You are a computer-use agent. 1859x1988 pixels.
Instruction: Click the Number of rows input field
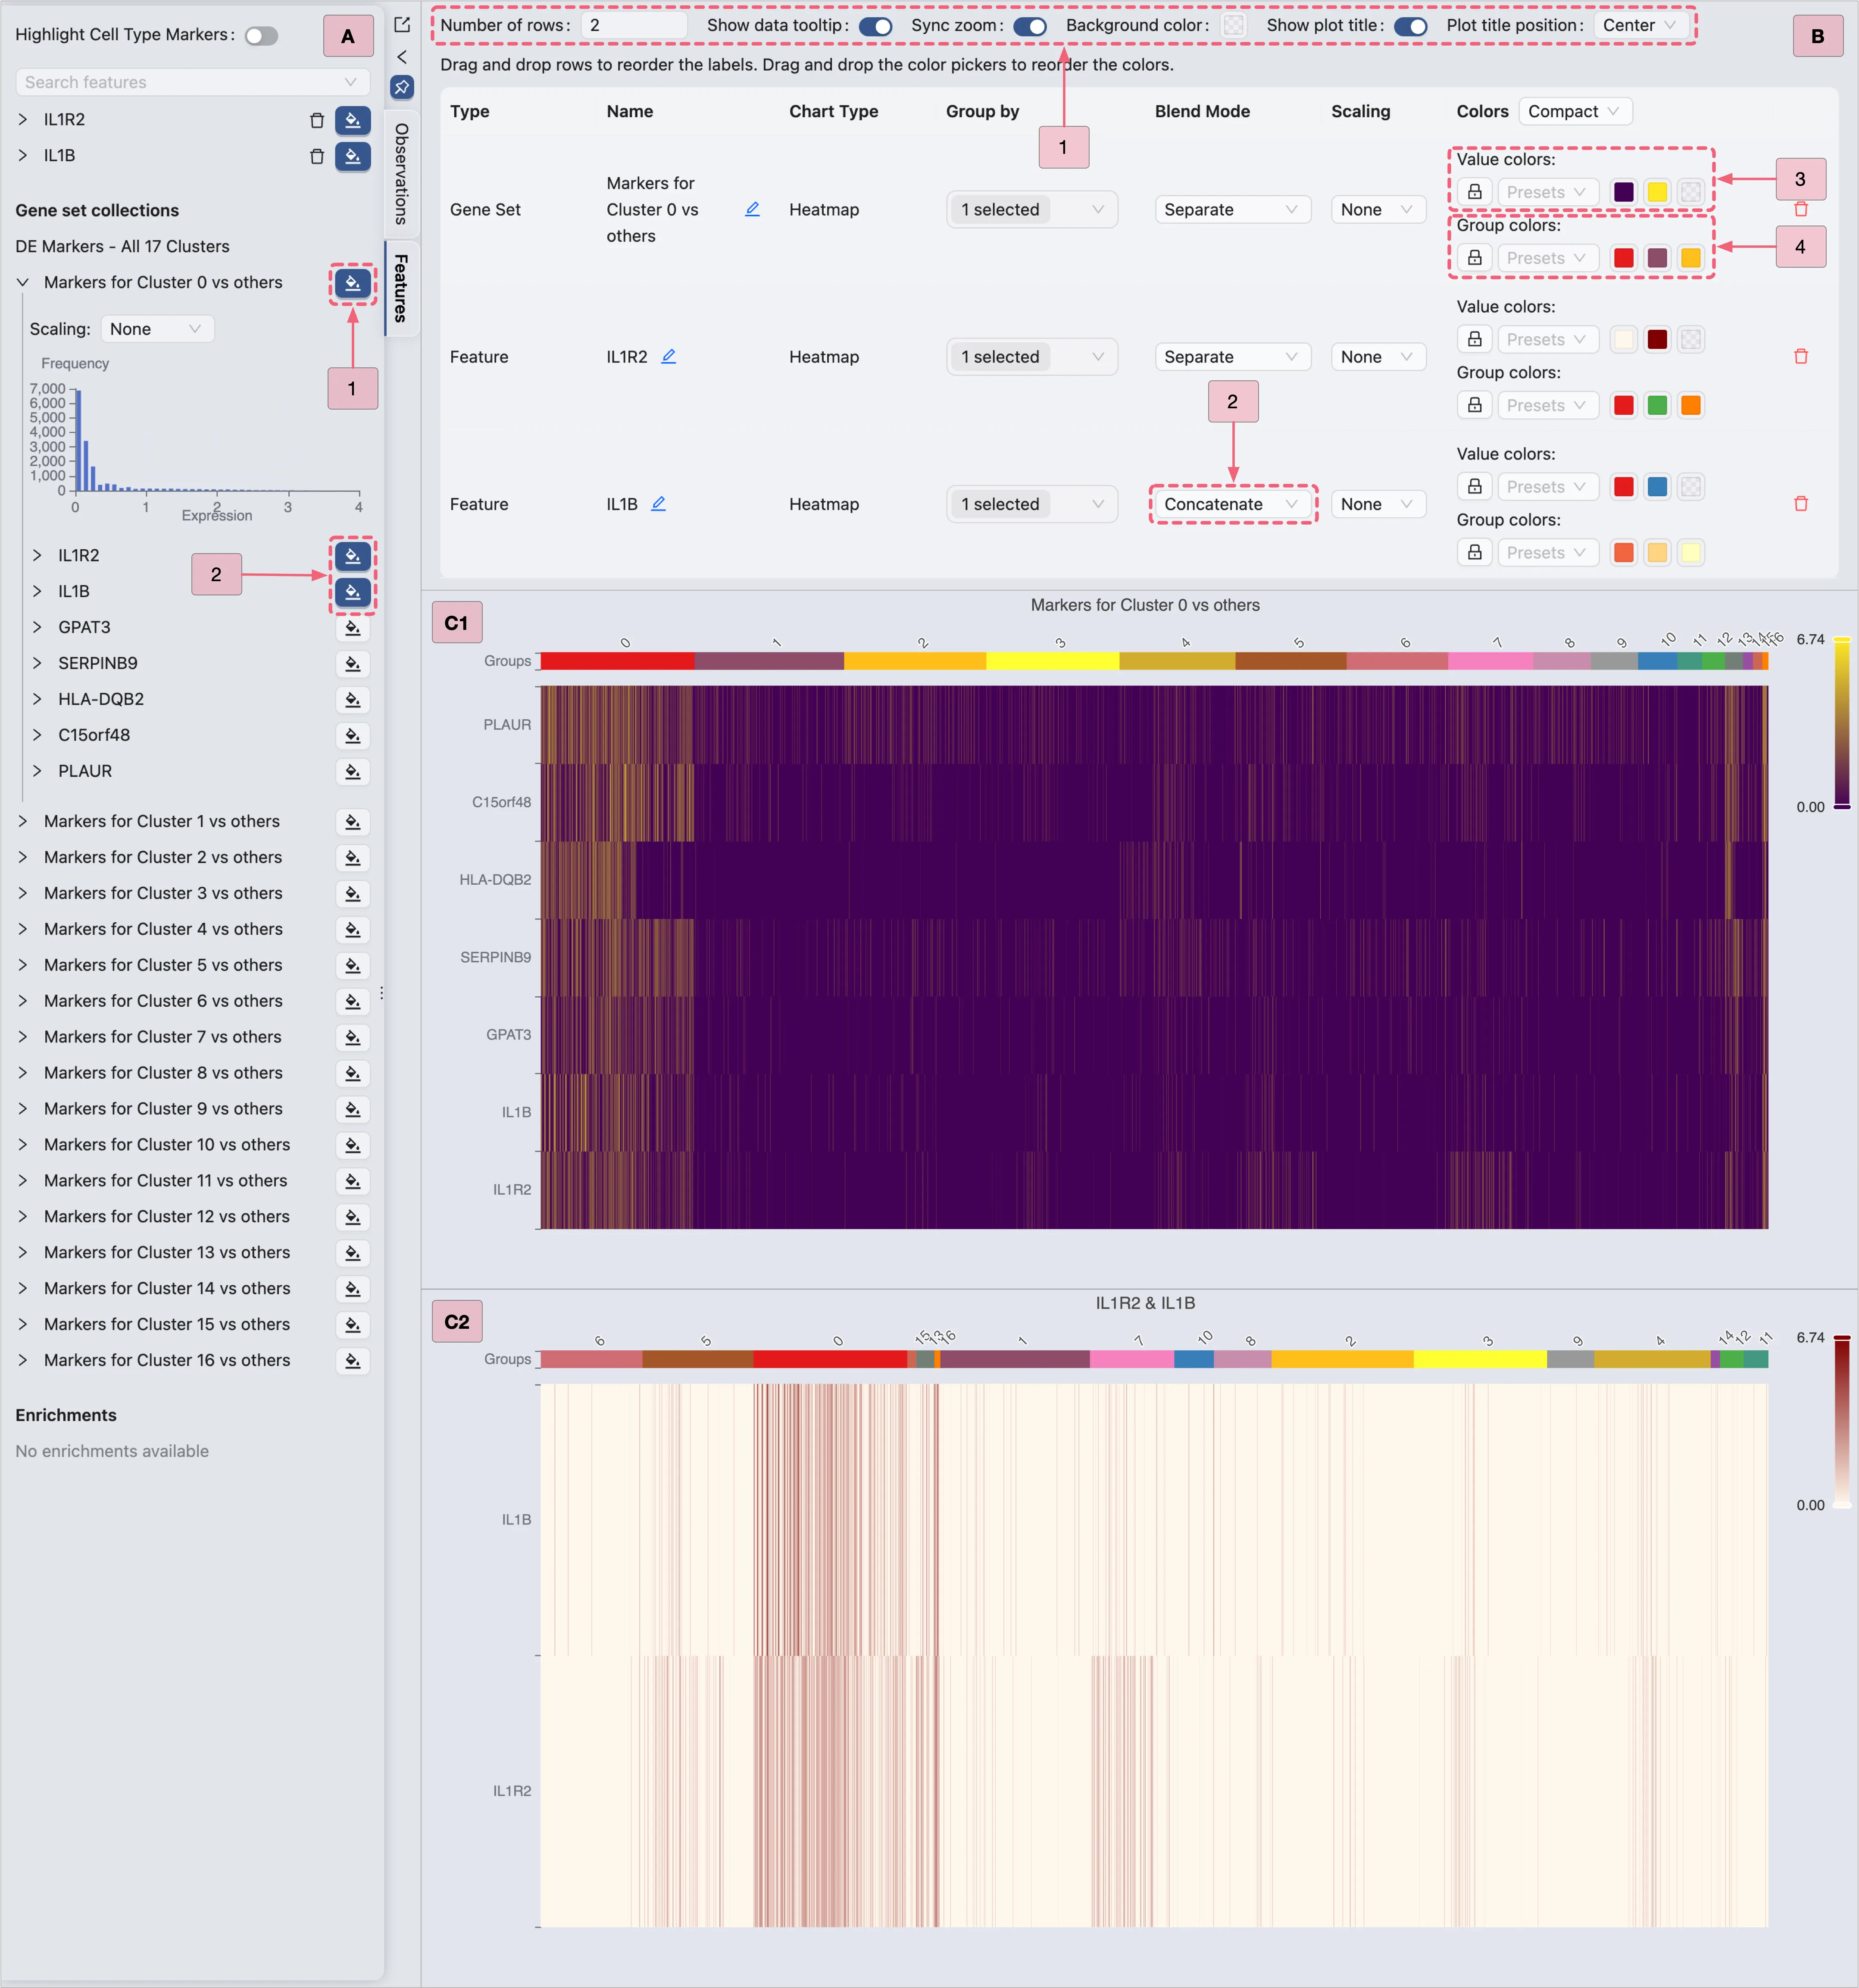(x=634, y=26)
